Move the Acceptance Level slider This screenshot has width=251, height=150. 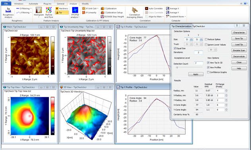[177, 67]
